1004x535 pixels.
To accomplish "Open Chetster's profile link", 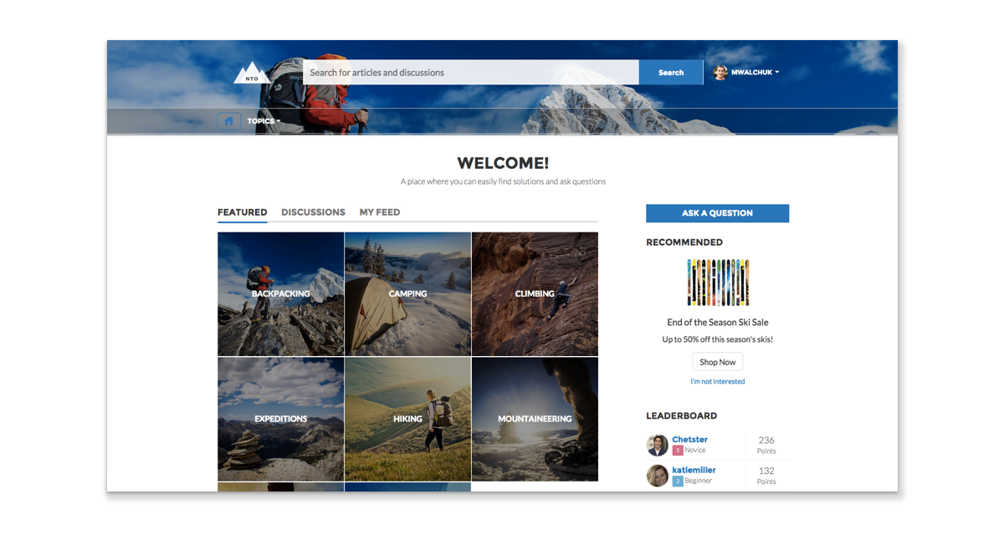I will point(689,440).
